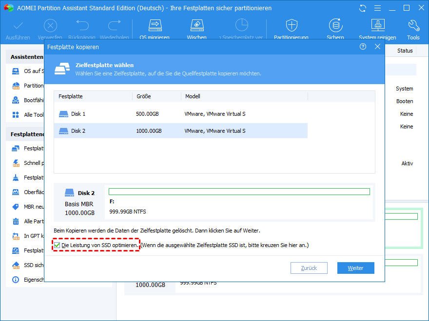Click the Ausführen checkmark toolbar icon
This screenshot has height=321, width=429.
point(18,26)
